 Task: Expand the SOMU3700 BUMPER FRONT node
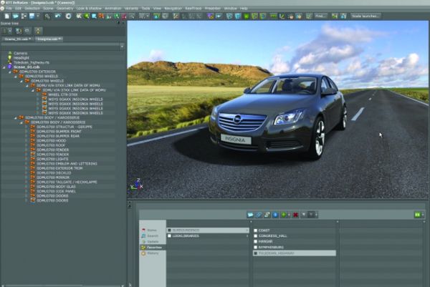click(x=27, y=132)
